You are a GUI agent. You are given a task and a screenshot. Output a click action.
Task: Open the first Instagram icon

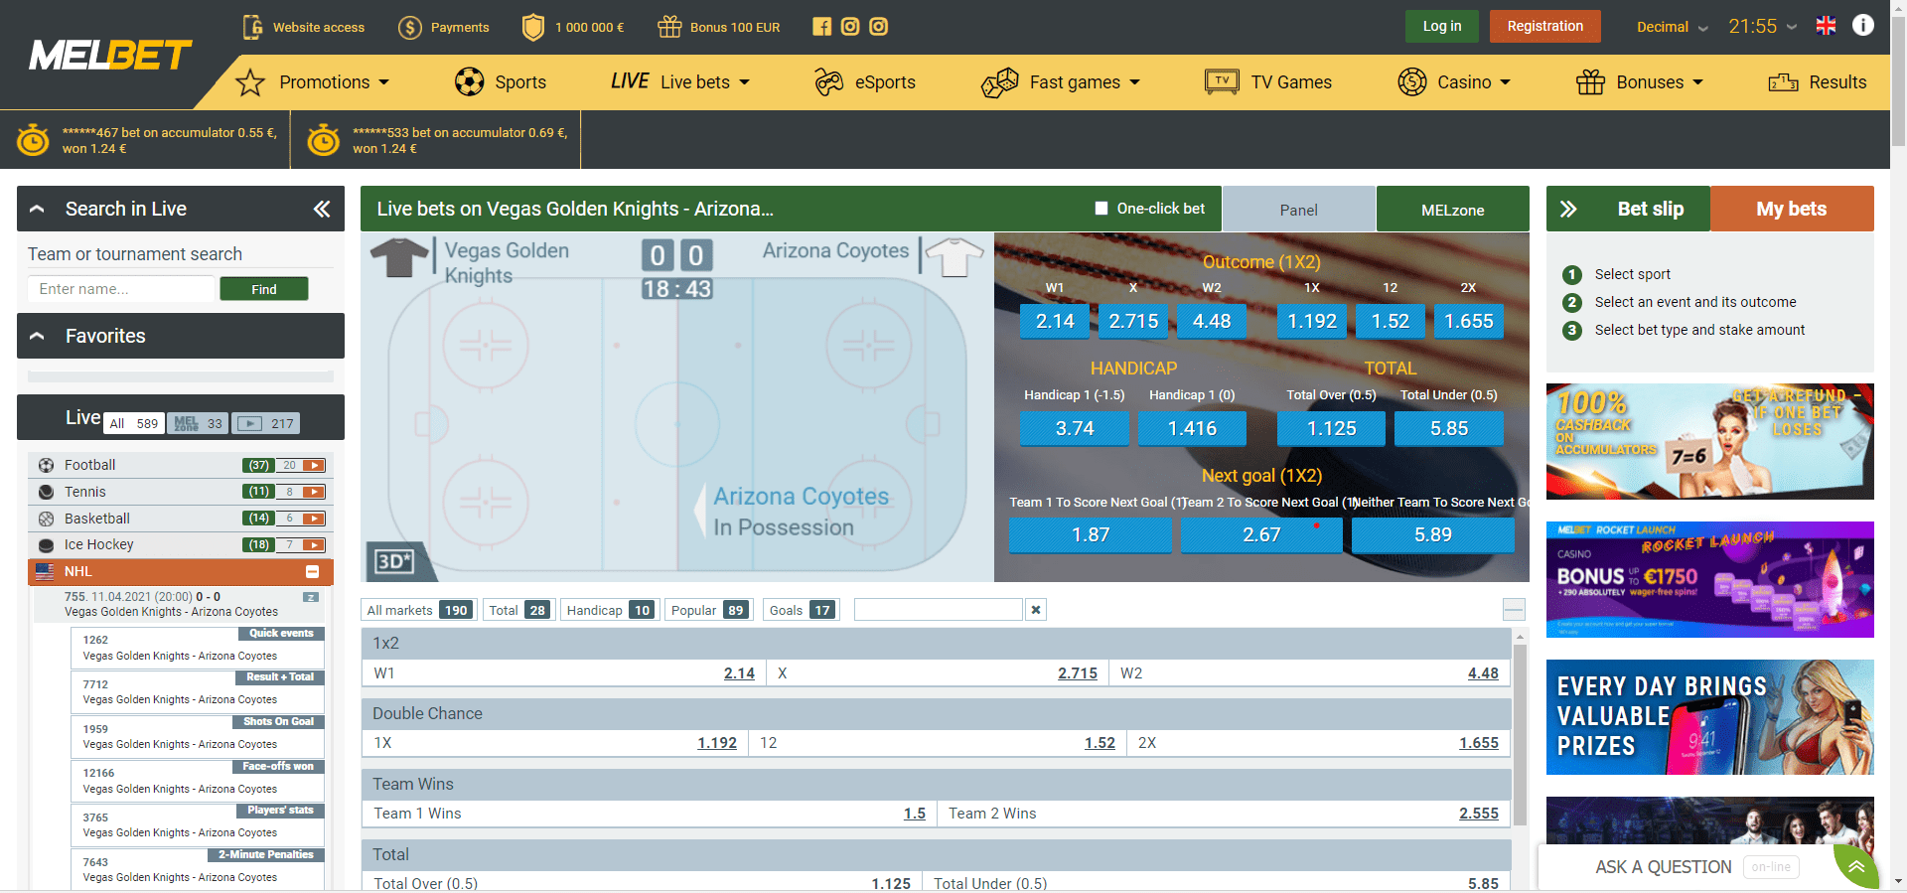[850, 27]
